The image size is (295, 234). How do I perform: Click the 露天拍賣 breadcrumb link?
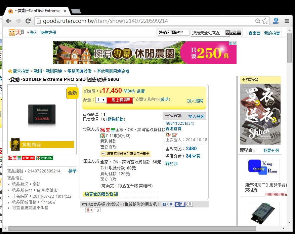click(x=21, y=71)
